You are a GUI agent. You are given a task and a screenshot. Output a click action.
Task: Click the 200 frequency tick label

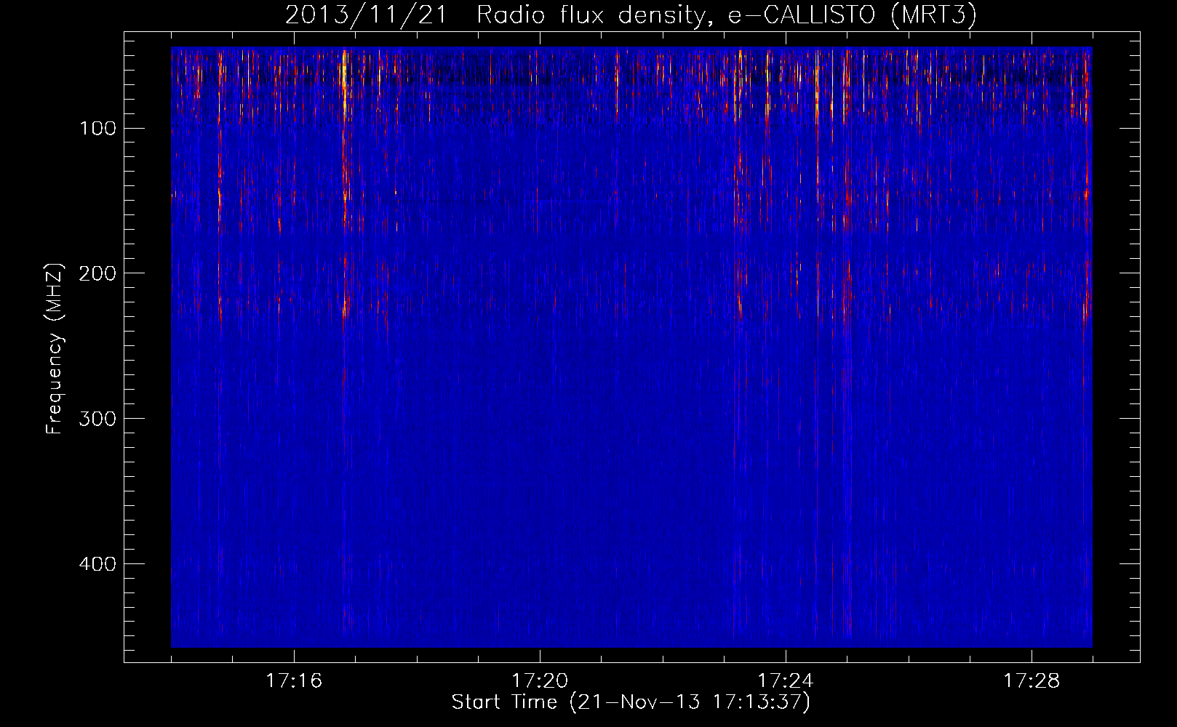pos(97,273)
